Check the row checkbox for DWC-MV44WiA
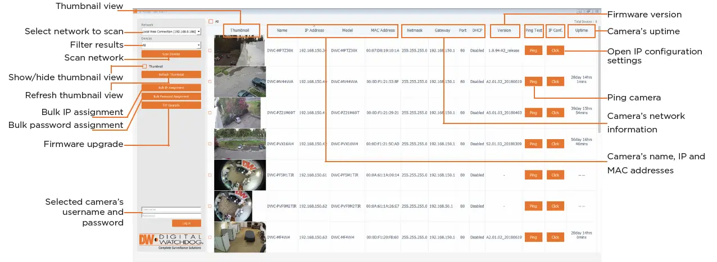 [210, 81]
